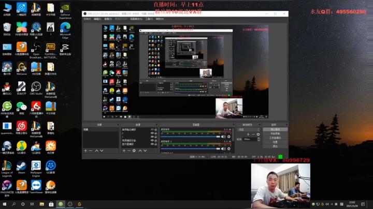Open taskbar search magnifier
This screenshot has height=209, width=373.
click(x=13, y=204)
